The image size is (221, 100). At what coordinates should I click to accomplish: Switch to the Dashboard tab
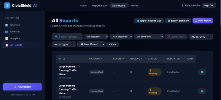pos(119,6)
